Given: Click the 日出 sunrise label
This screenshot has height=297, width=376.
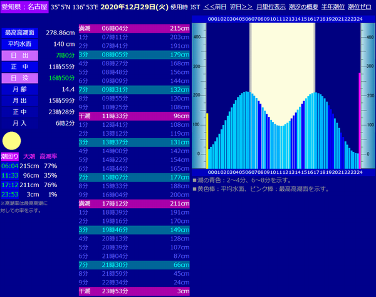Looking at the screenshot, I should 19,55.
